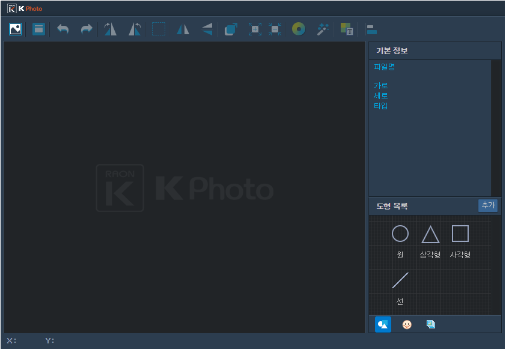Click the info panel vertical scrollbar

click(x=496, y=128)
